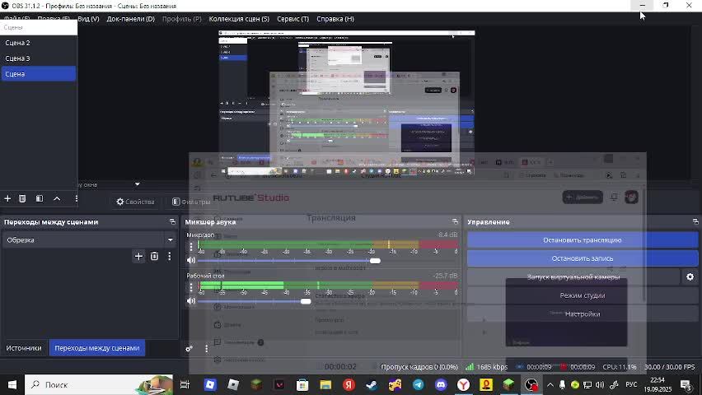The height and width of the screenshot is (395, 702).
Task: Open the Док-панели (D) menu
Action: (131, 19)
